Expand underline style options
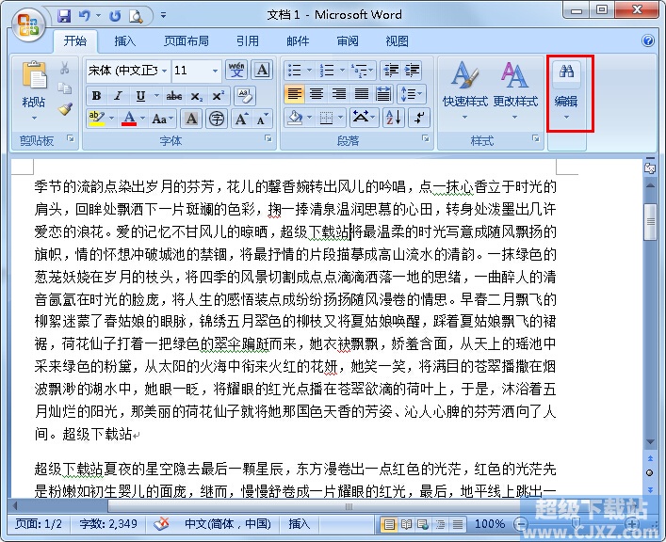The width and height of the screenshot is (666, 542). [x=155, y=96]
